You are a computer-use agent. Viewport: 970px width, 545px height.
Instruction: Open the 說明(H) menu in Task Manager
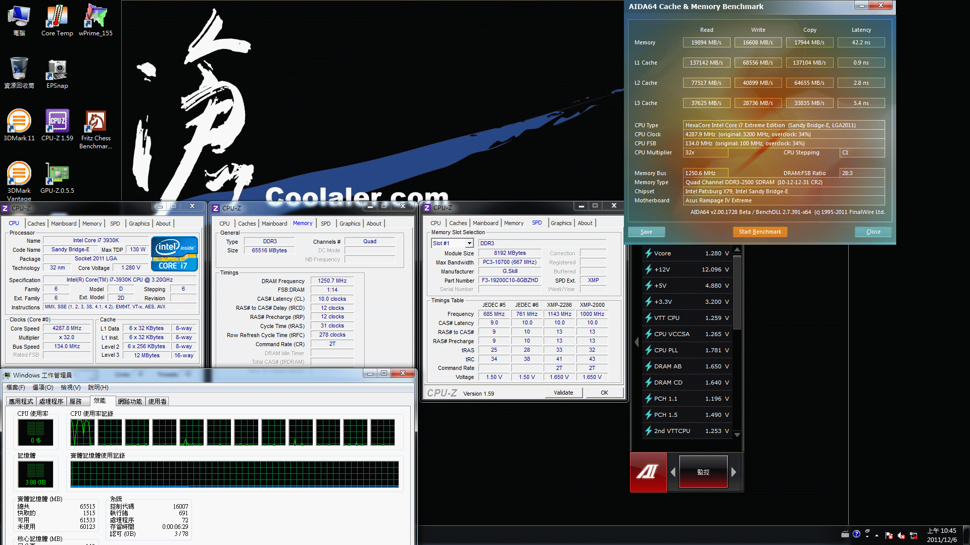click(98, 388)
